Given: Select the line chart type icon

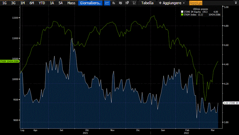Looking at the screenshot, I should coord(107,3).
